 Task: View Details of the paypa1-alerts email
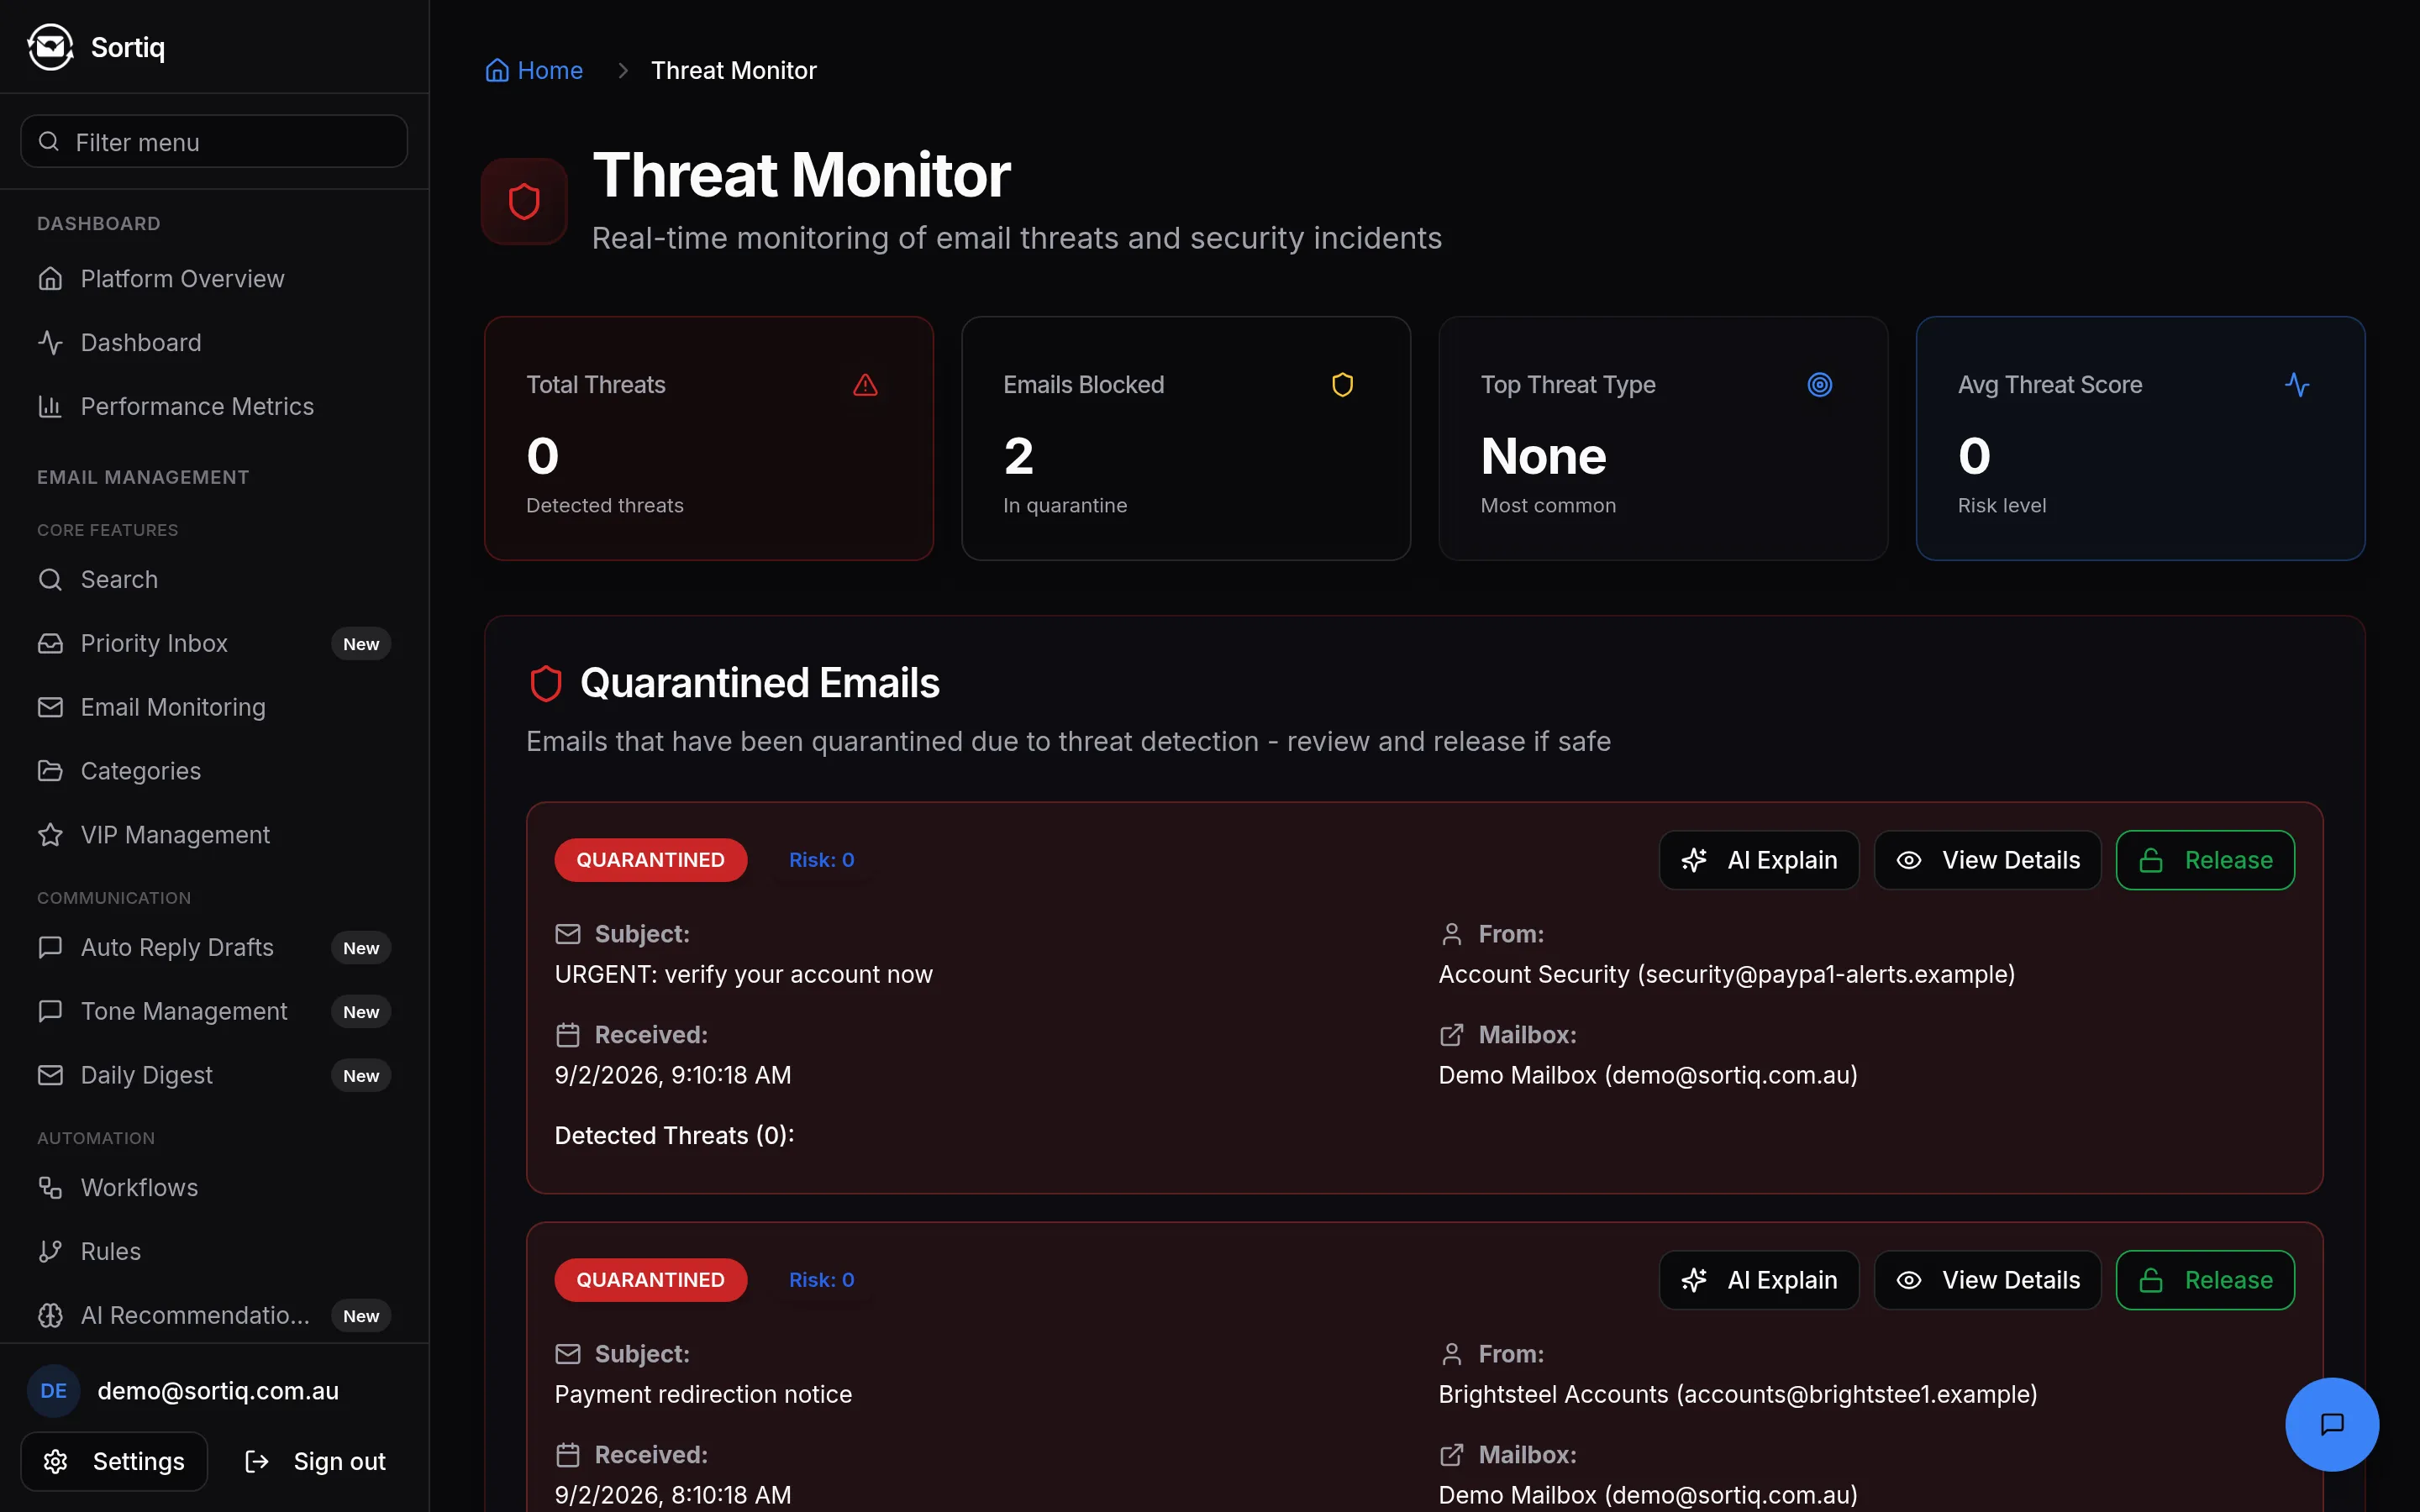click(x=1988, y=860)
